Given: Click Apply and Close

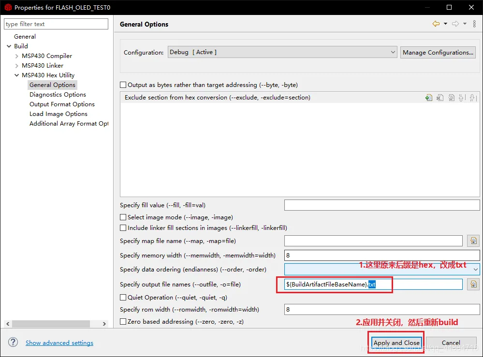Looking at the screenshot, I should (x=396, y=343).
